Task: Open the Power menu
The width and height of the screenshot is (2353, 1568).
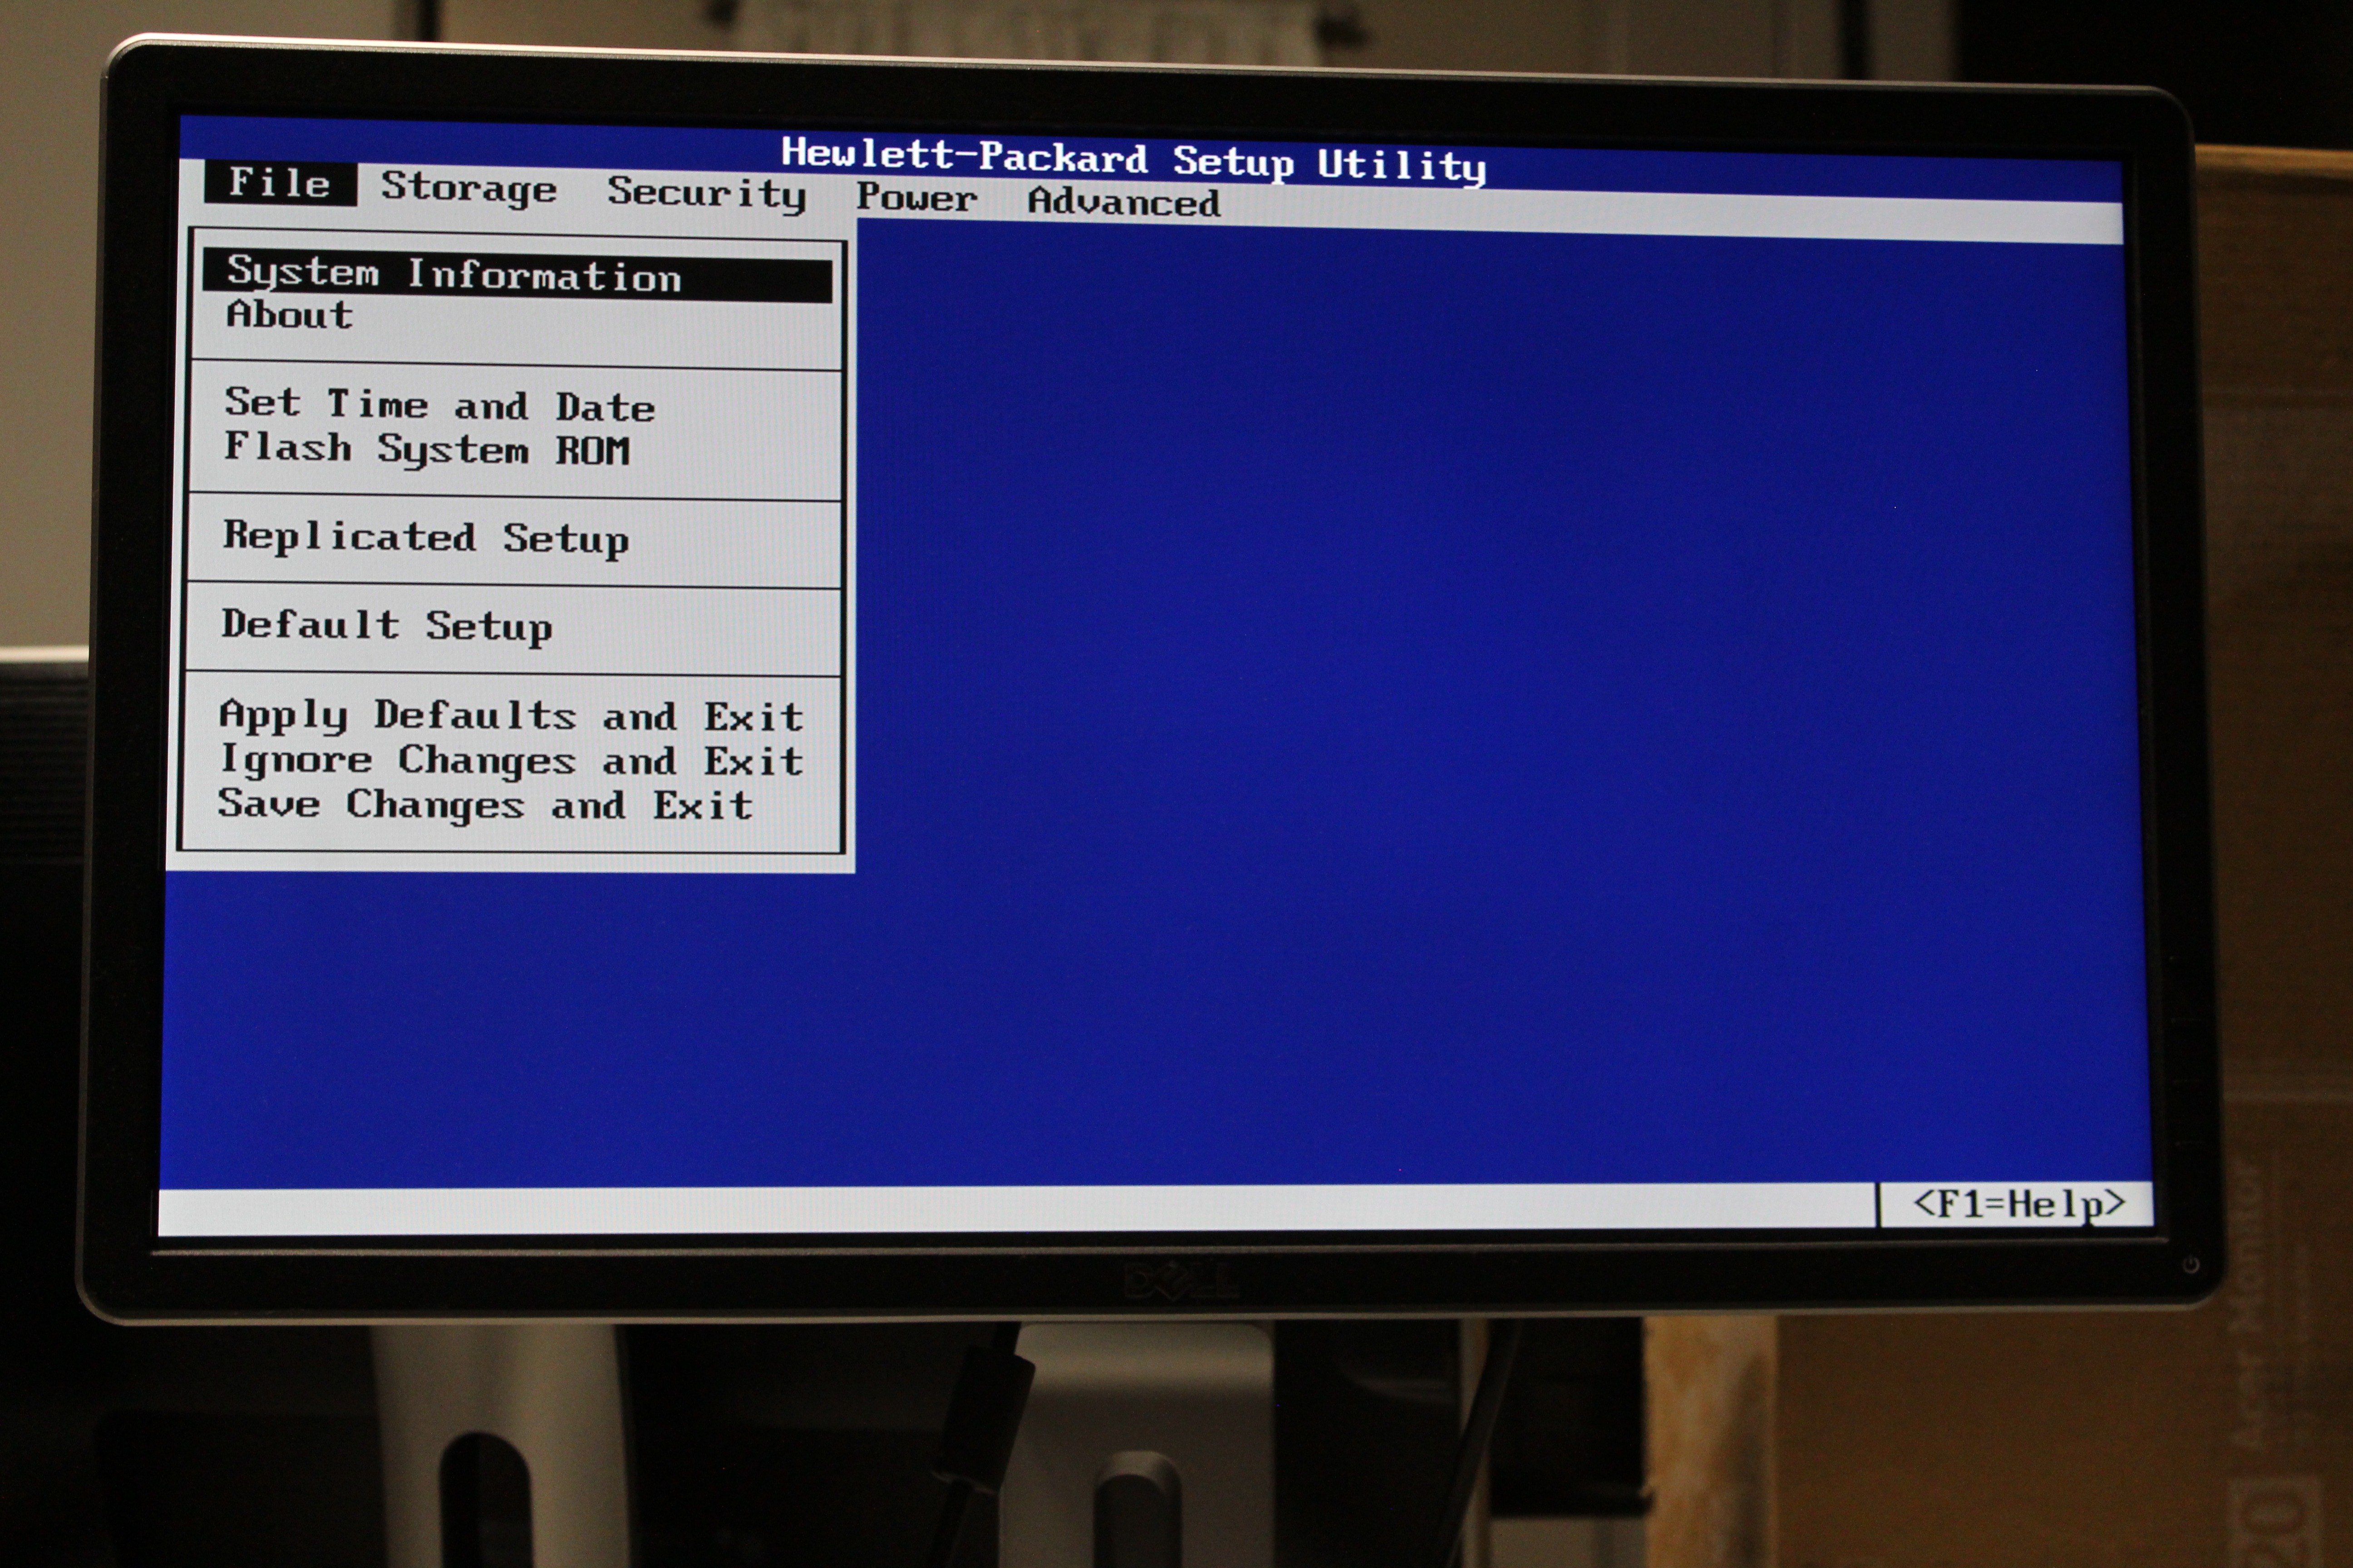Action: [916, 197]
